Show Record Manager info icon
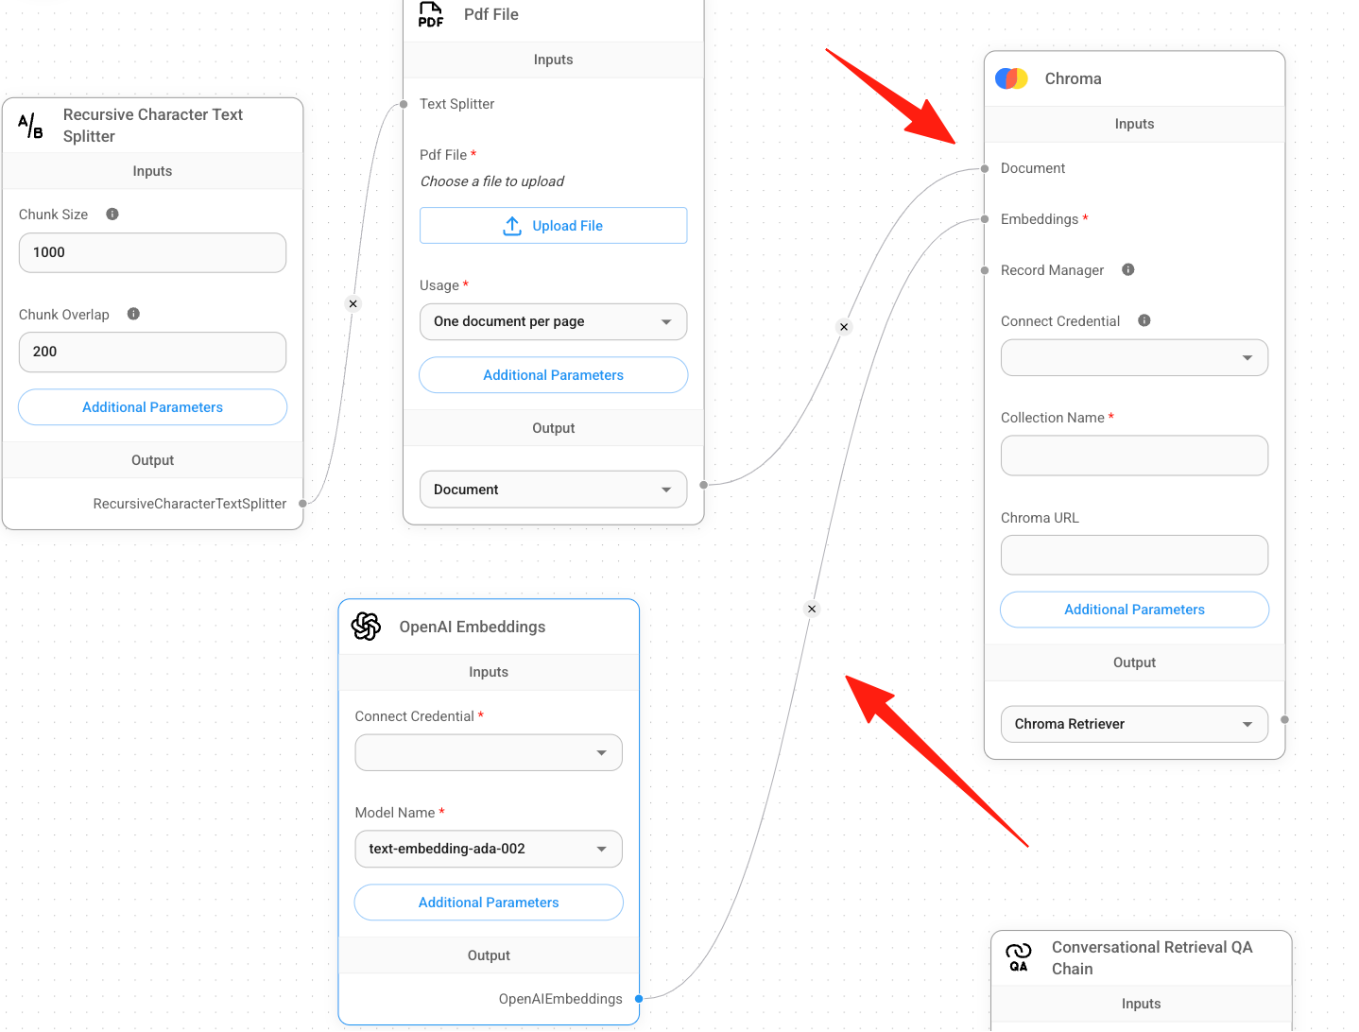Viewport: 1359px width, 1032px height. coord(1127,269)
